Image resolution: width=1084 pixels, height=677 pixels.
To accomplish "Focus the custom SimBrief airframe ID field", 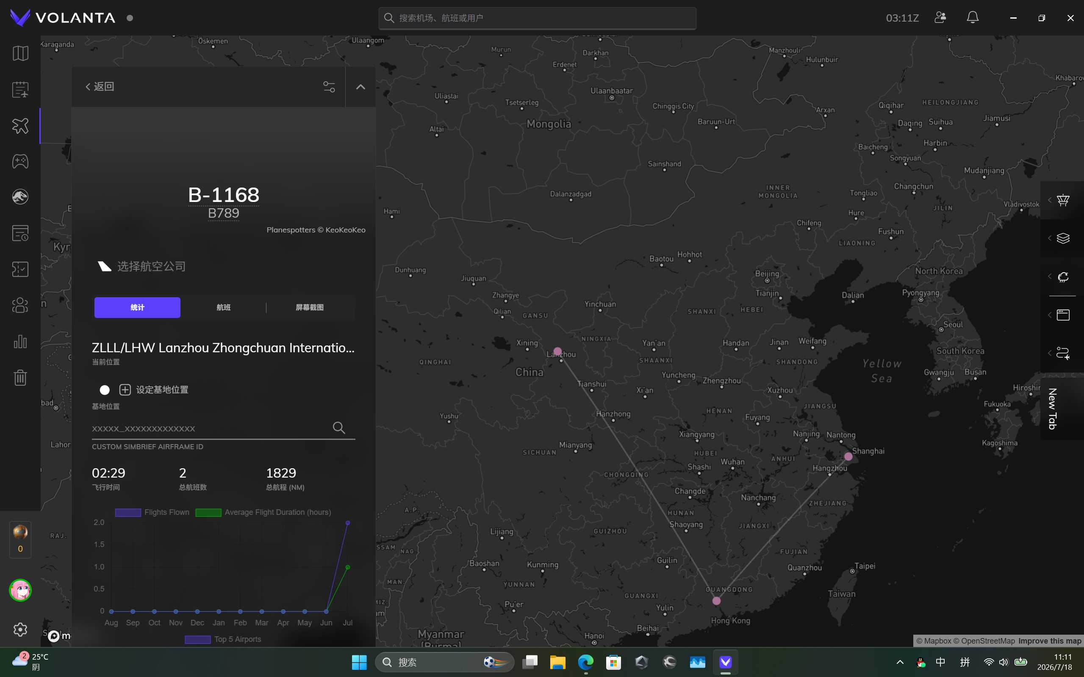I will [211, 429].
